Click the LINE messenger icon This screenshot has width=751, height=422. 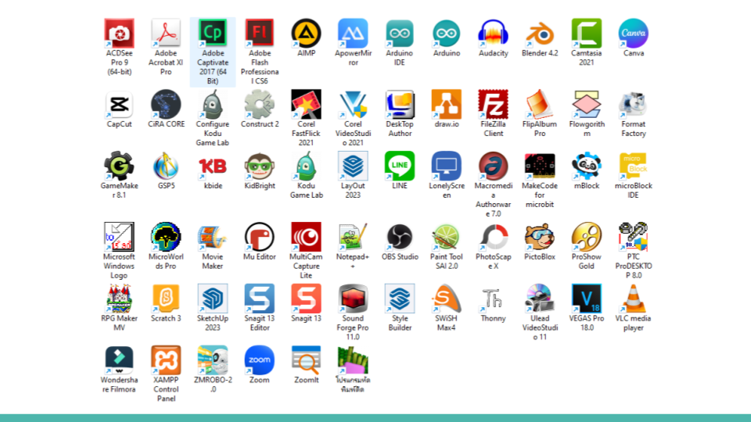point(400,166)
